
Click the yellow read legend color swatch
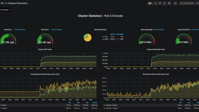(x=103, y=37)
